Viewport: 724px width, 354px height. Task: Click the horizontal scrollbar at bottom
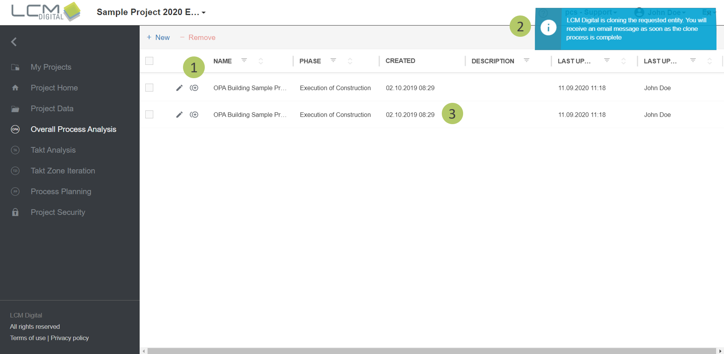point(431,351)
